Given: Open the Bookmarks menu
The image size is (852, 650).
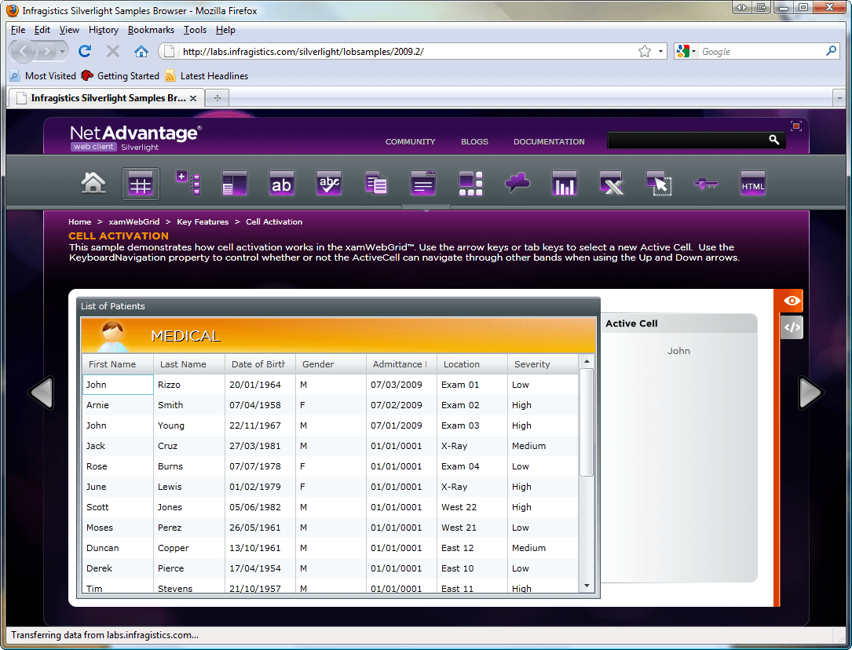Looking at the screenshot, I should click(151, 30).
